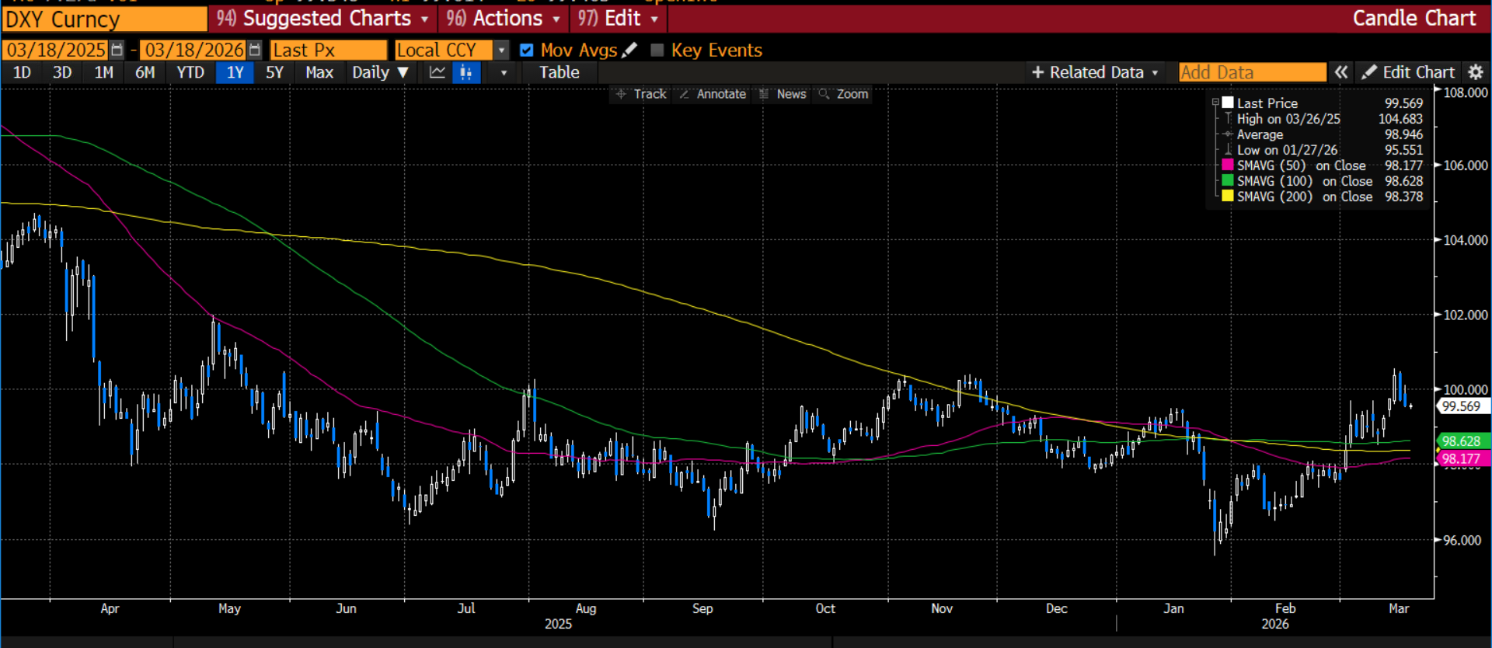Open chart settings gear icon
This screenshot has width=1492, height=648.
pos(1475,72)
